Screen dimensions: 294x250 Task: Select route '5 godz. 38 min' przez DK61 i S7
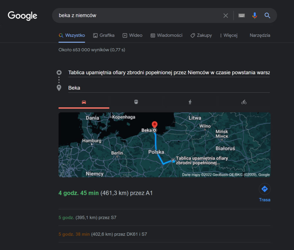pos(103,234)
